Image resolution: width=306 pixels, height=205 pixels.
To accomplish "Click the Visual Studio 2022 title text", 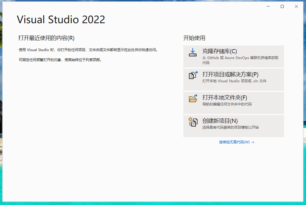I will pos(61,20).
